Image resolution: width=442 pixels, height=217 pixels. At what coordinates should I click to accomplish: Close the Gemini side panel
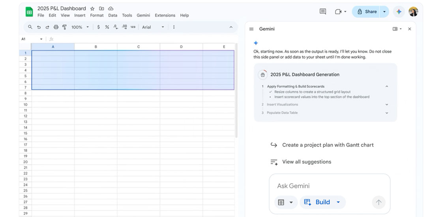point(410,29)
